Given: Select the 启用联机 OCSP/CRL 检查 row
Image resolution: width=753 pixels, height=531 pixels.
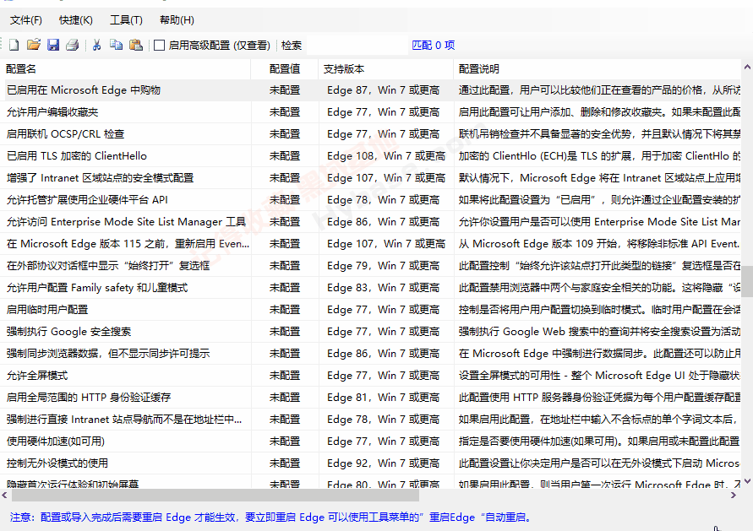Looking at the screenshot, I should point(370,134).
